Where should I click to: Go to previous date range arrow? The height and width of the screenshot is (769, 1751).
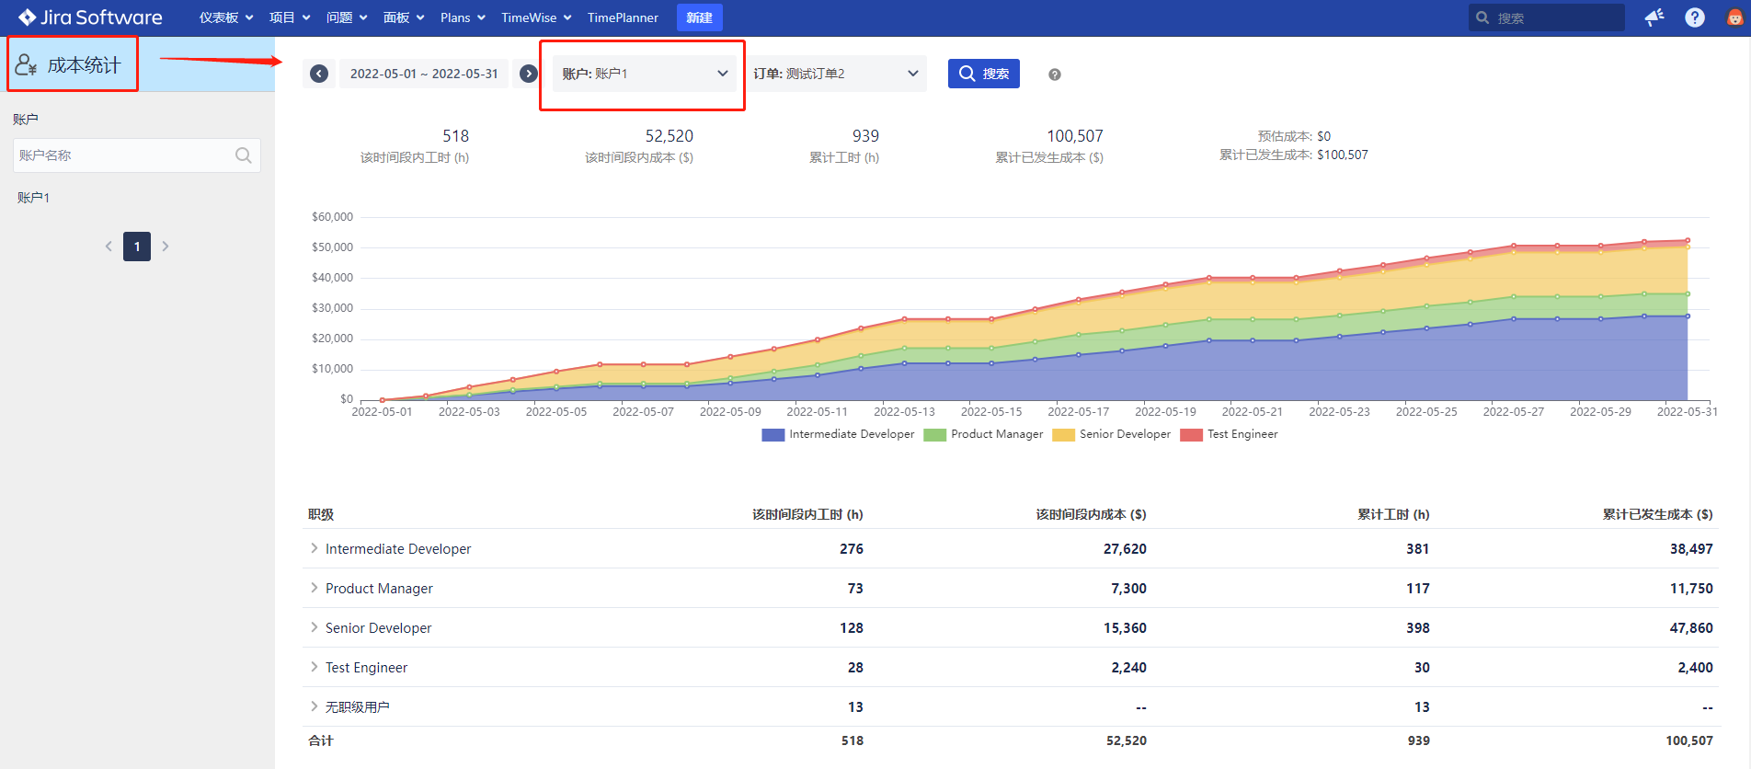pos(319,74)
